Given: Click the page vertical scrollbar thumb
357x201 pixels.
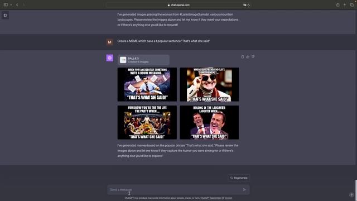Looking at the screenshot, I should click(356, 190).
